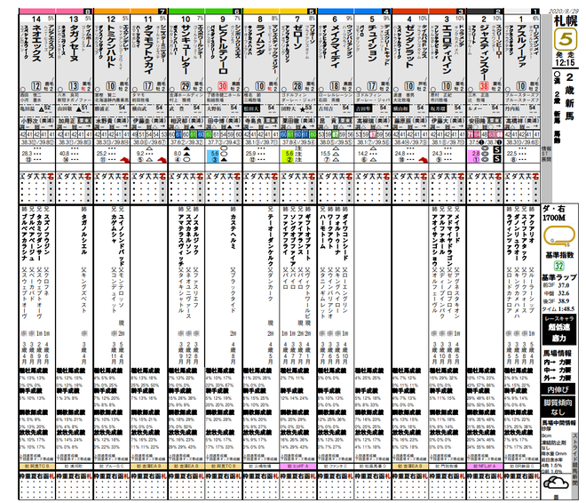
Task: Click black frame number 4 square
Action: 386,12
